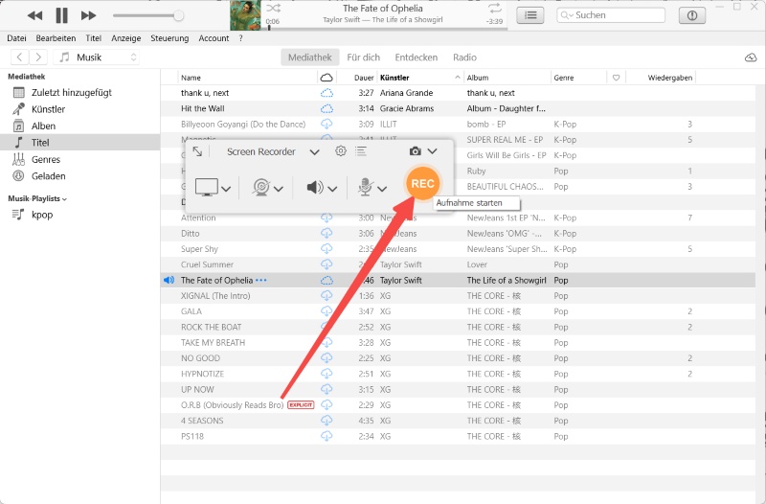The height and width of the screenshot is (504, 766).
Task: Expand the system sound options chevron
Action: (332, 189)
